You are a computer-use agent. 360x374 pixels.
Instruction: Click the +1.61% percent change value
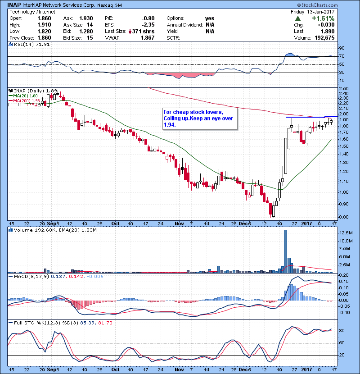point(323,18)
